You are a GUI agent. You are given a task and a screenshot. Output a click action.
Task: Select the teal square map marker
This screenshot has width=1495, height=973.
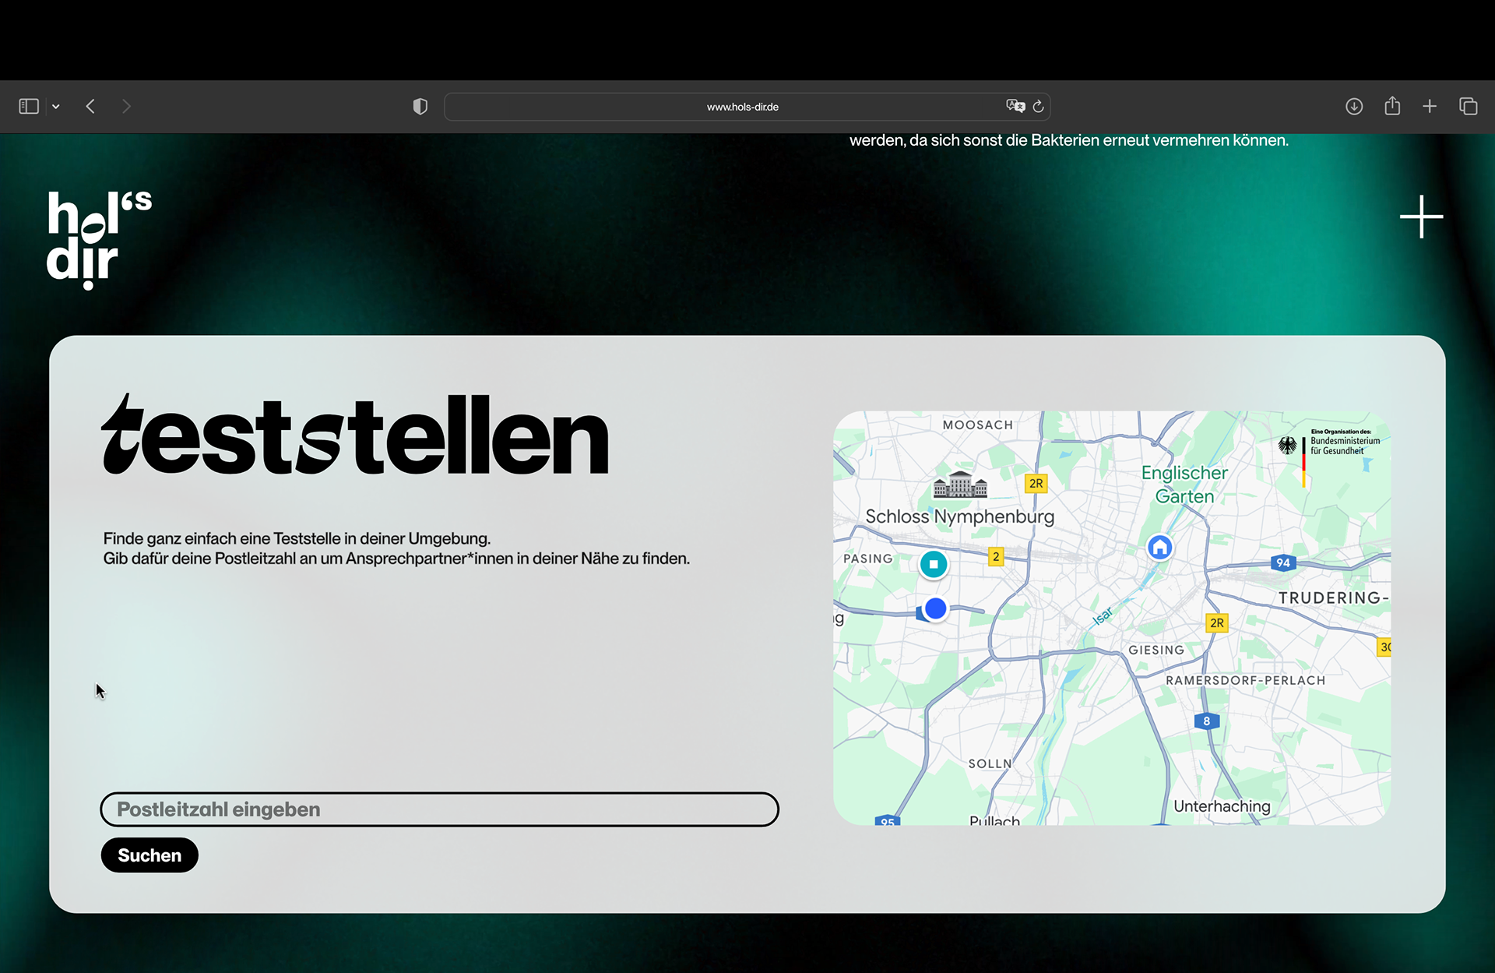click(934, 564)
